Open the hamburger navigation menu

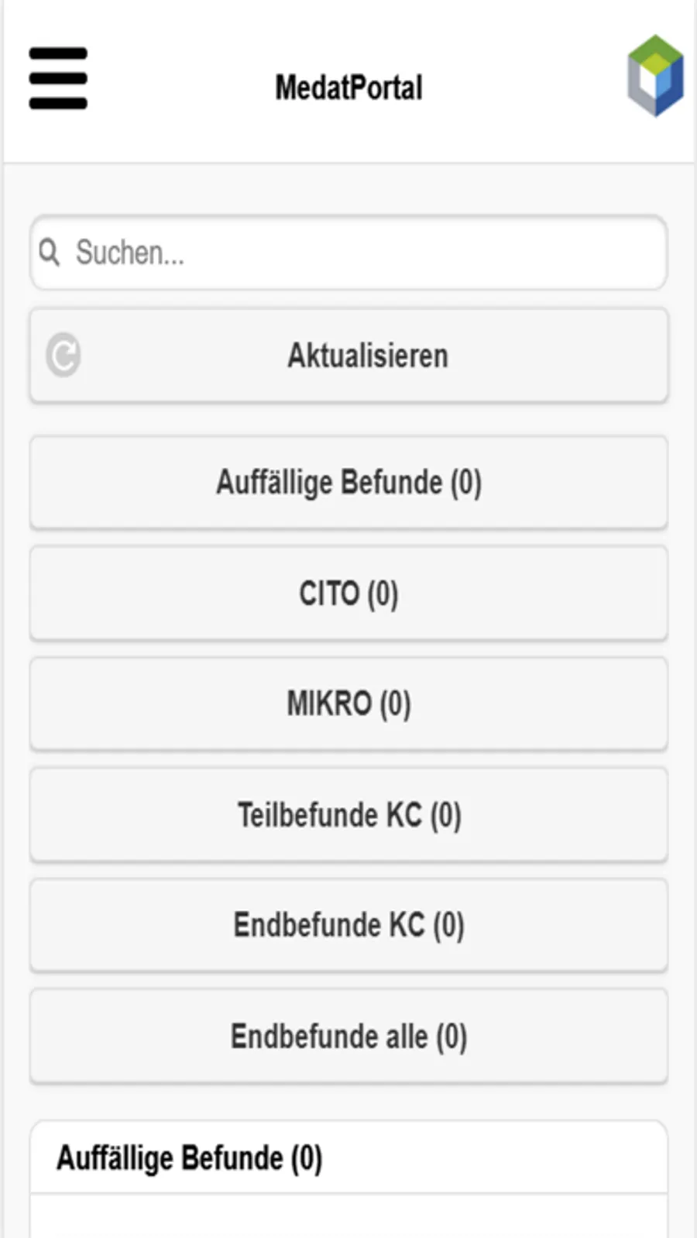click(58, 78)
